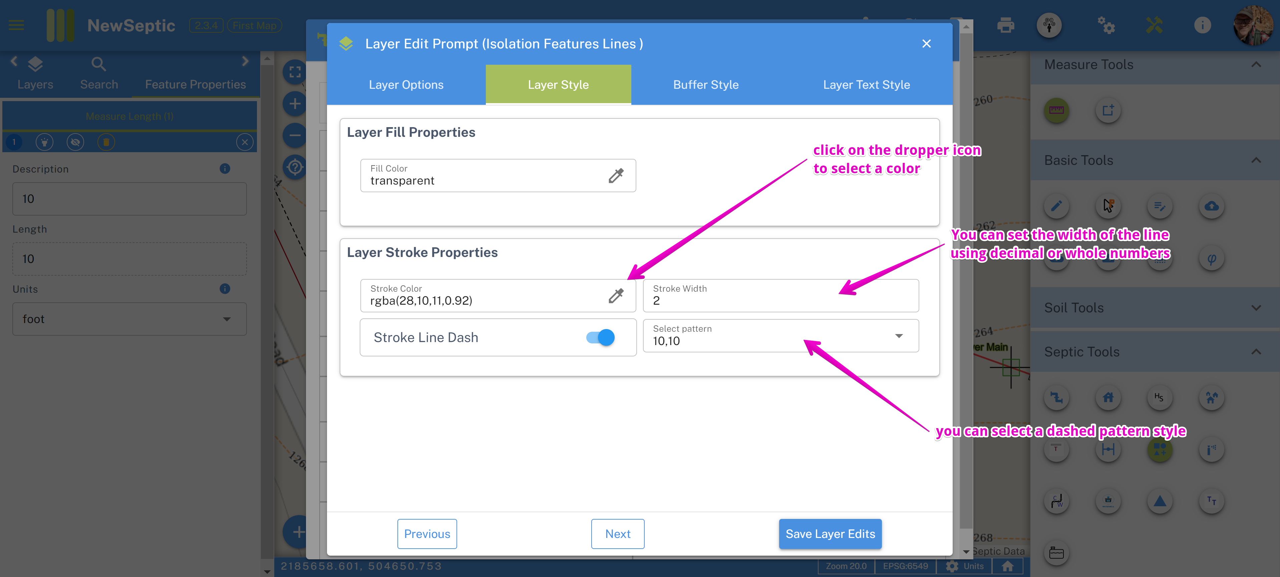The height and width of the screenshot is (577, 1280).
Task: Close the Layer Edit Prompt dialog
Action: [x=926, y=44]
